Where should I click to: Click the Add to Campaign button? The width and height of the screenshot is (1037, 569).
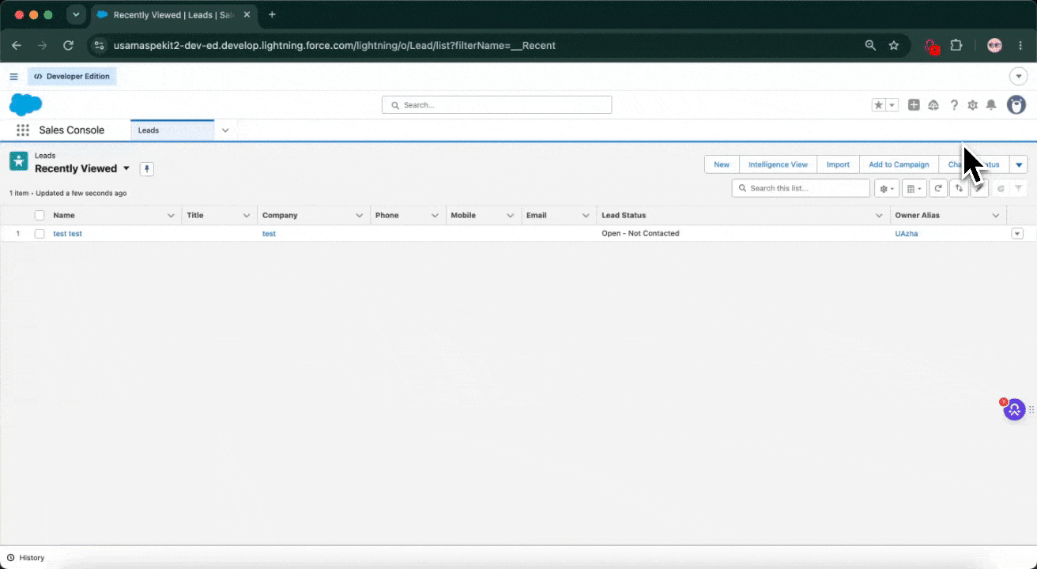coord(899,164)
